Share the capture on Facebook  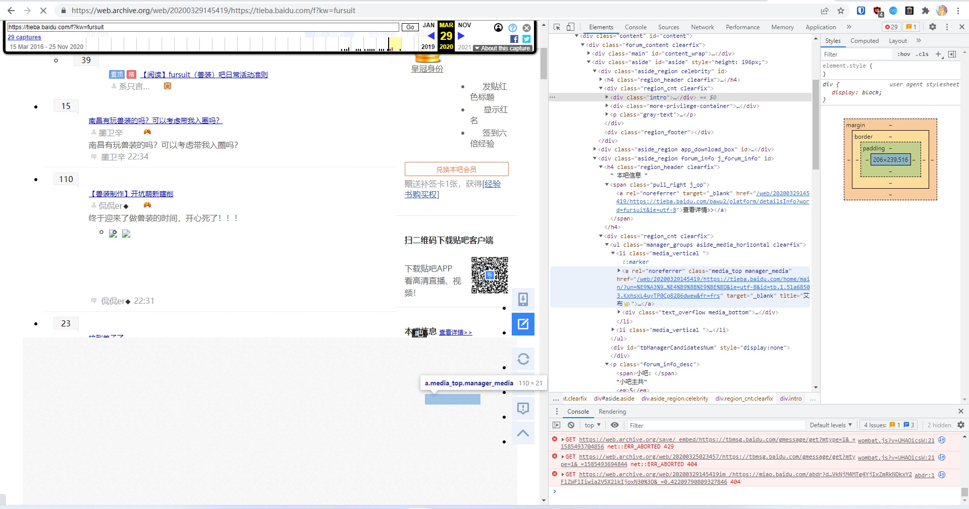514,39
